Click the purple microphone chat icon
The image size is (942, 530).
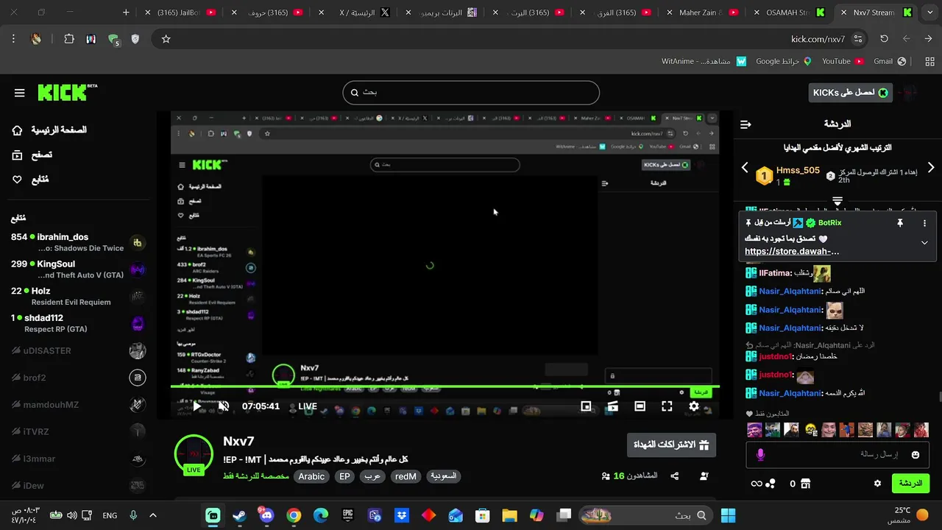click(x=760, y=455)
